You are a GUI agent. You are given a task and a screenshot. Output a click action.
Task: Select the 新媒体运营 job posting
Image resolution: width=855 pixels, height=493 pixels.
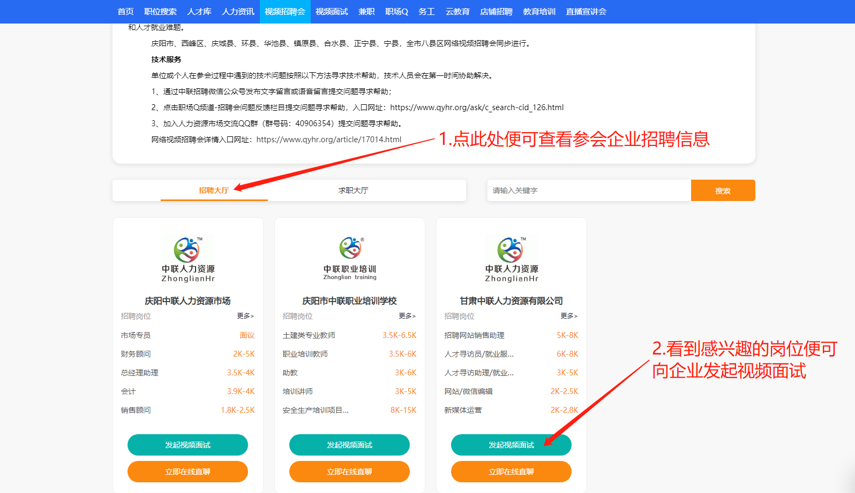tap(463, 410)
